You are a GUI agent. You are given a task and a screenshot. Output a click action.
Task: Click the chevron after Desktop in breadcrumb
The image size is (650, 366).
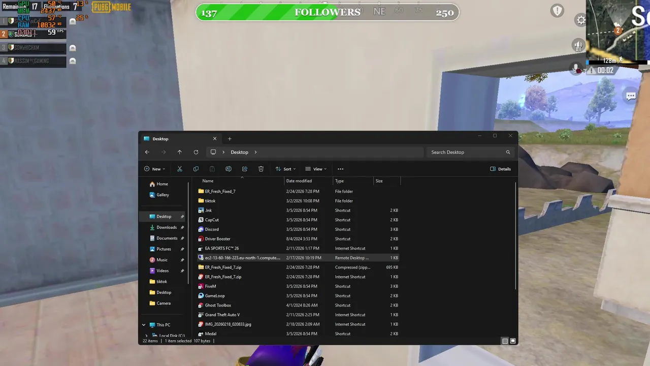255,152
